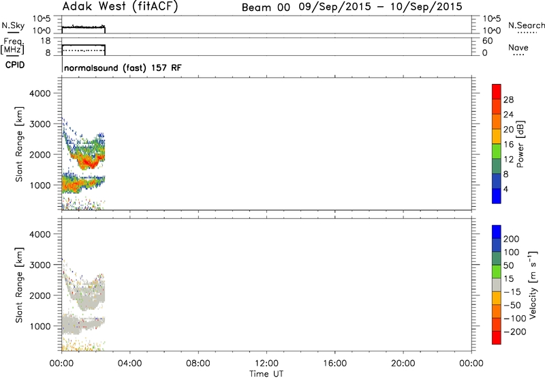Viewport: 545px width, 378px height.
Task: Click the '20' power scale value
Action: 508,130
